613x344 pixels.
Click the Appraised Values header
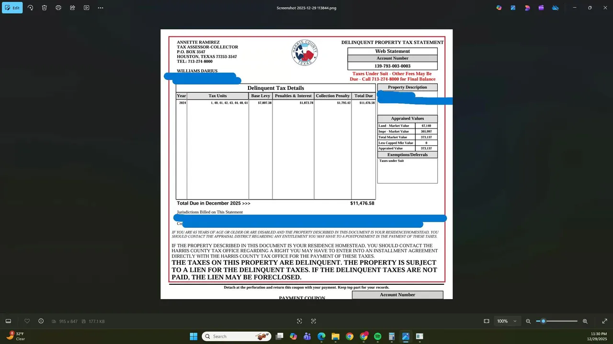(x=407, y=118)
